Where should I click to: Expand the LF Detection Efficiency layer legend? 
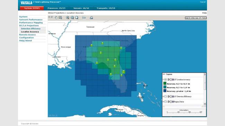click(163, 96)
